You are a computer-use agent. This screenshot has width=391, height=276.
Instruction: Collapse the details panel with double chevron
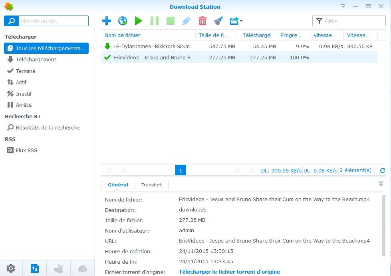click(x=381, y=184)
